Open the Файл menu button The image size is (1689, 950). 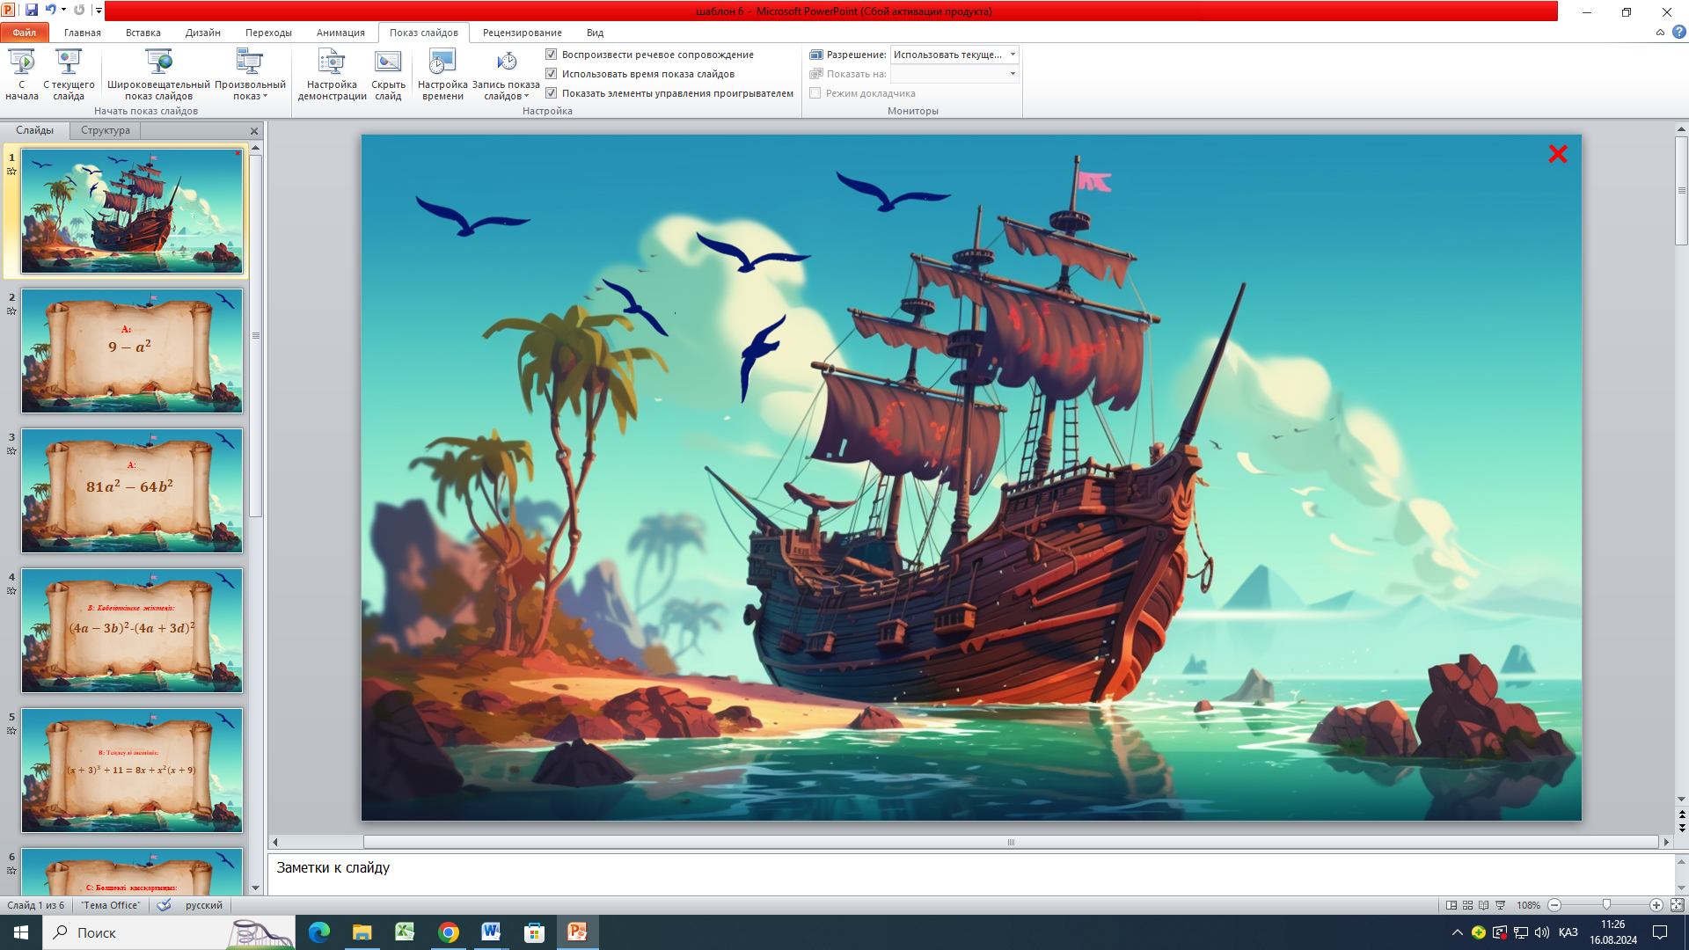[x=25, y=33]
